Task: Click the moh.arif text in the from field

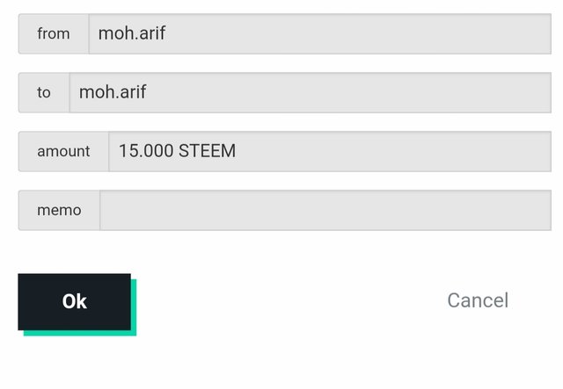Action: click(x=132, y=33)
